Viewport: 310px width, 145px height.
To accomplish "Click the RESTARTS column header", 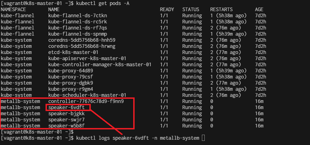I will [221, 9].
